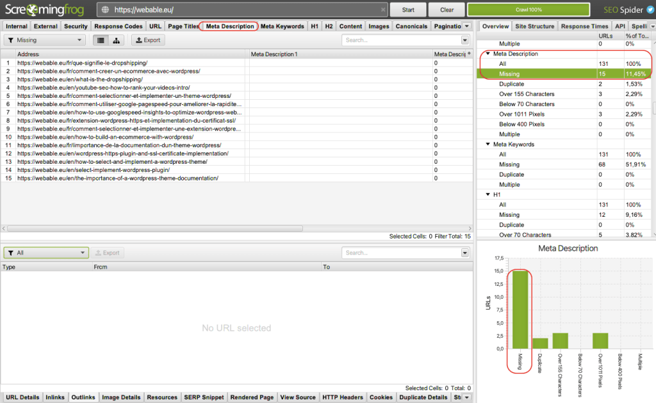Collapse the Meta Keywords tree section
The height and width of the screenshot is (403, 656).
pos(488,144)
